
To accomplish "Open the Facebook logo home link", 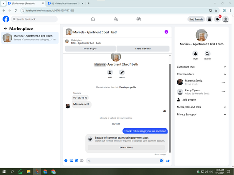I will tap(6, 19).
